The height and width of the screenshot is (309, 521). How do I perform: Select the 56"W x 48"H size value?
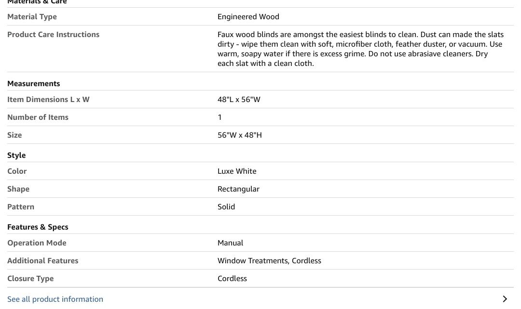(239, 135)
